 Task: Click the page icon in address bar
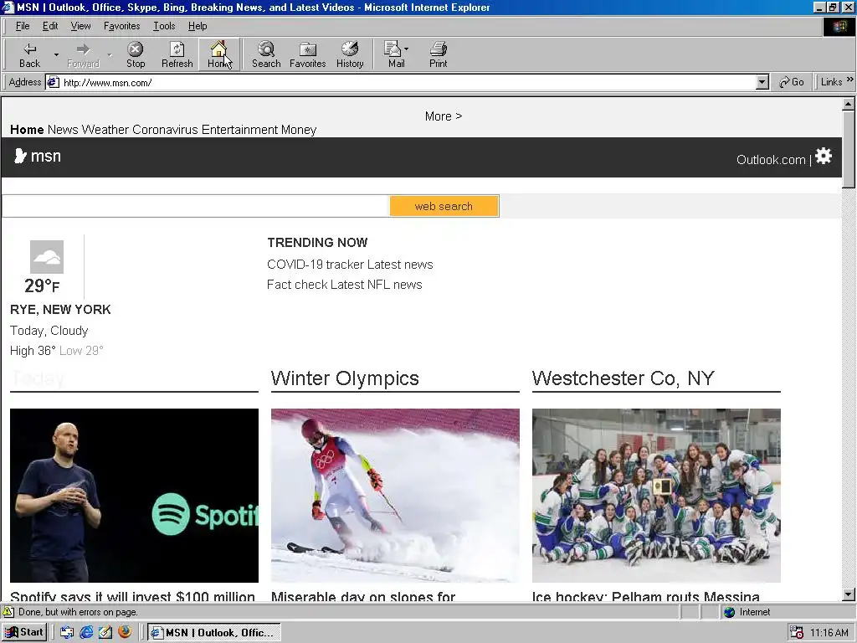(x=53, y=83)
